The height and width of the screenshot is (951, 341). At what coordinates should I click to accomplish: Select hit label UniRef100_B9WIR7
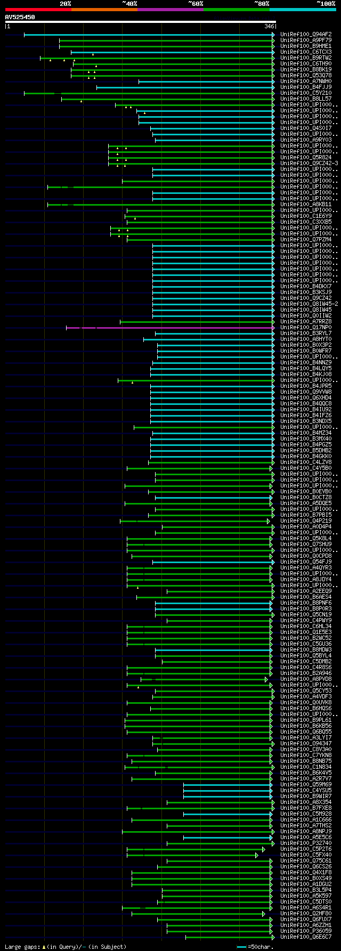tap(306, 796)
